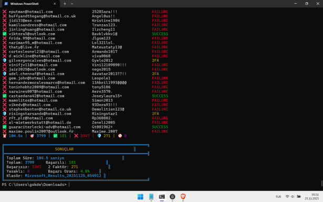The image size is (323, 202).
Task: Focus the PS C:\Users\gokde\Downloads prompt
Action: tap(34, 185)
